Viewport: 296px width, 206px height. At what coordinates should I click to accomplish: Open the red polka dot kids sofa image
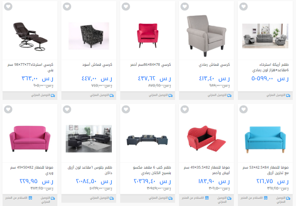tap(206, 138)
